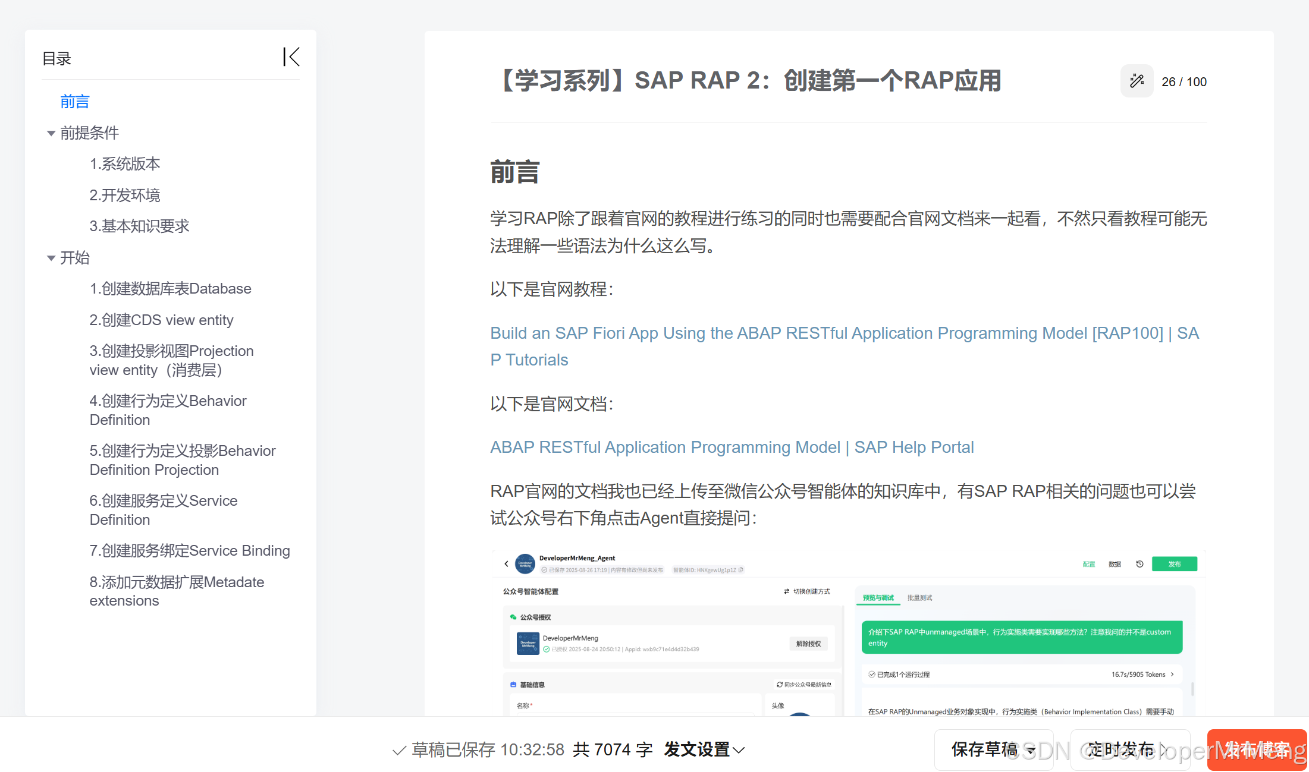Click the embedded DeveloperMrMeng_Agent screenshot image
Viewport: 1309px width, 772px height.
coord(849,633)
